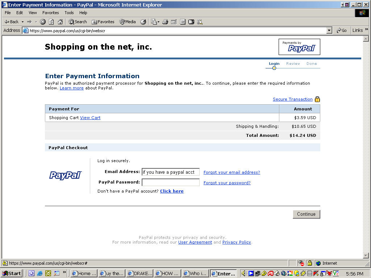This screenshot has height=278, width=371.
Task: Click the system tray clock 5:56 PM
Action: pos(354,274)
